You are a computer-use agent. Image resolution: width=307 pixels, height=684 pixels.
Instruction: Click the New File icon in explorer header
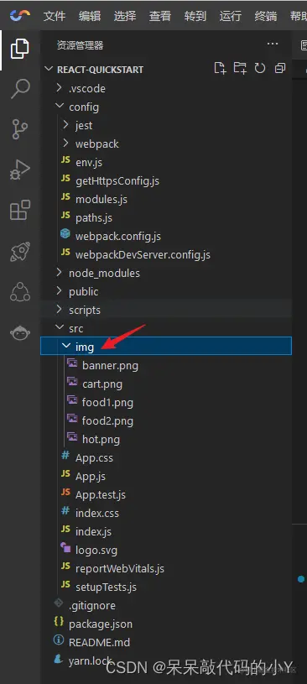221,68
